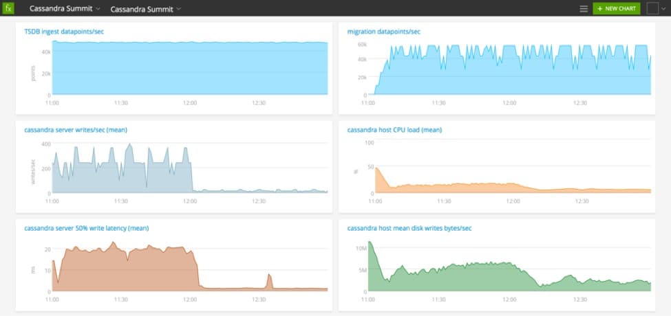Click the 10M label on disk writes chart

click(361, 249)
